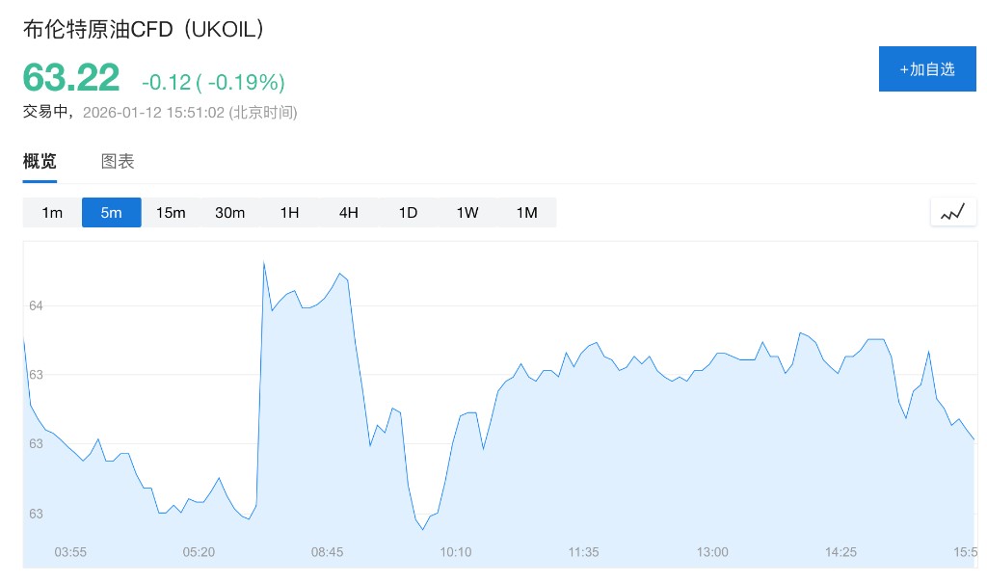The image size is (987, 582).
Task: Choose the 30m timeframe
Action: point(229,212)
